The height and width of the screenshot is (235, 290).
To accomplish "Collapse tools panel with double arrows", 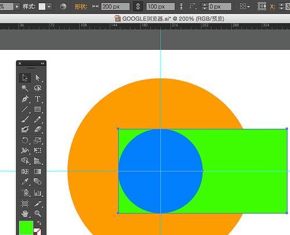I will pyautogui.click(x=42, y=63).
